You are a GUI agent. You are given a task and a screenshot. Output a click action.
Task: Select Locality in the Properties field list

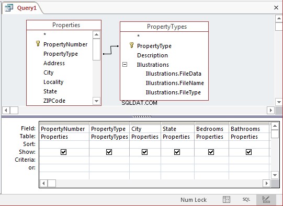pos(53,82)
